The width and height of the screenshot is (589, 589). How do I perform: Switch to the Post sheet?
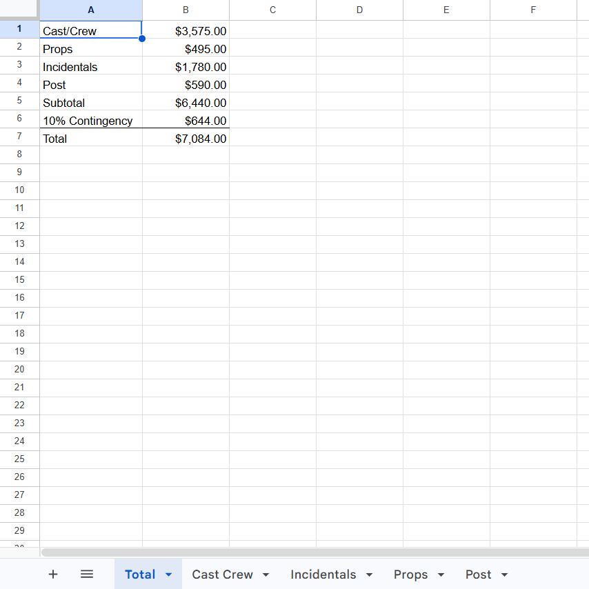point(479,574)
